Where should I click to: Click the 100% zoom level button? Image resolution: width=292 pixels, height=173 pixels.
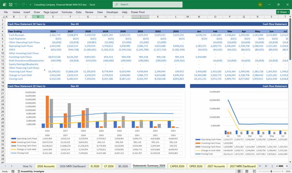point(287,171)
